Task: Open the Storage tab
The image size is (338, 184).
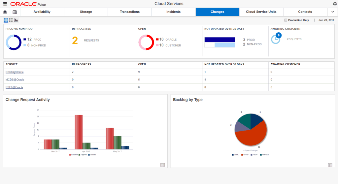Action: 86,12
